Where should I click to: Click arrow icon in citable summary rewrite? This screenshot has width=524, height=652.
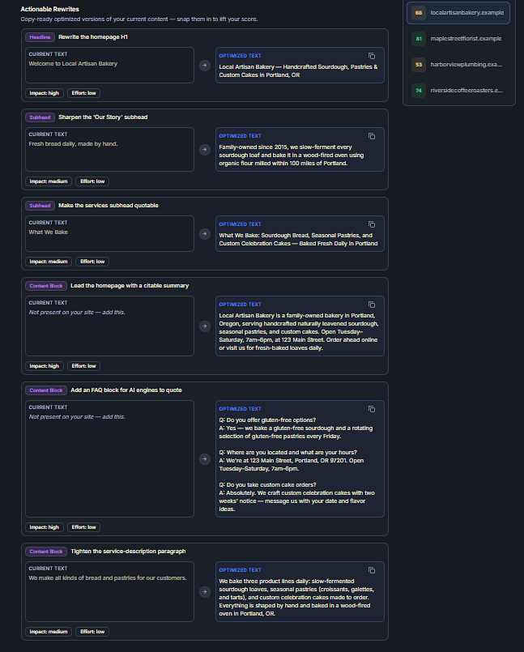coord(205,326)
